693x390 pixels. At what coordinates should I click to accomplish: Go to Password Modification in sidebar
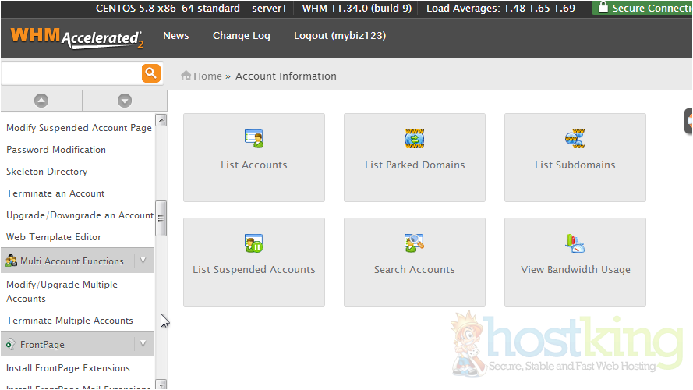[56, 150]
